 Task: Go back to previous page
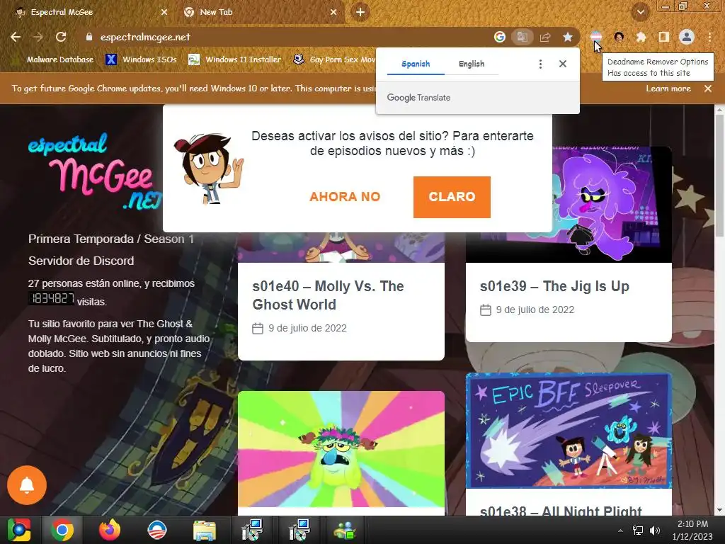click(x=16, y=37)
